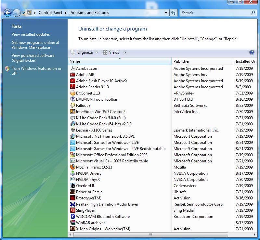The height and width of the screenshot is (240, 260).
Task: Click the SlingPlayer icon
Action: tap(72, 210)
